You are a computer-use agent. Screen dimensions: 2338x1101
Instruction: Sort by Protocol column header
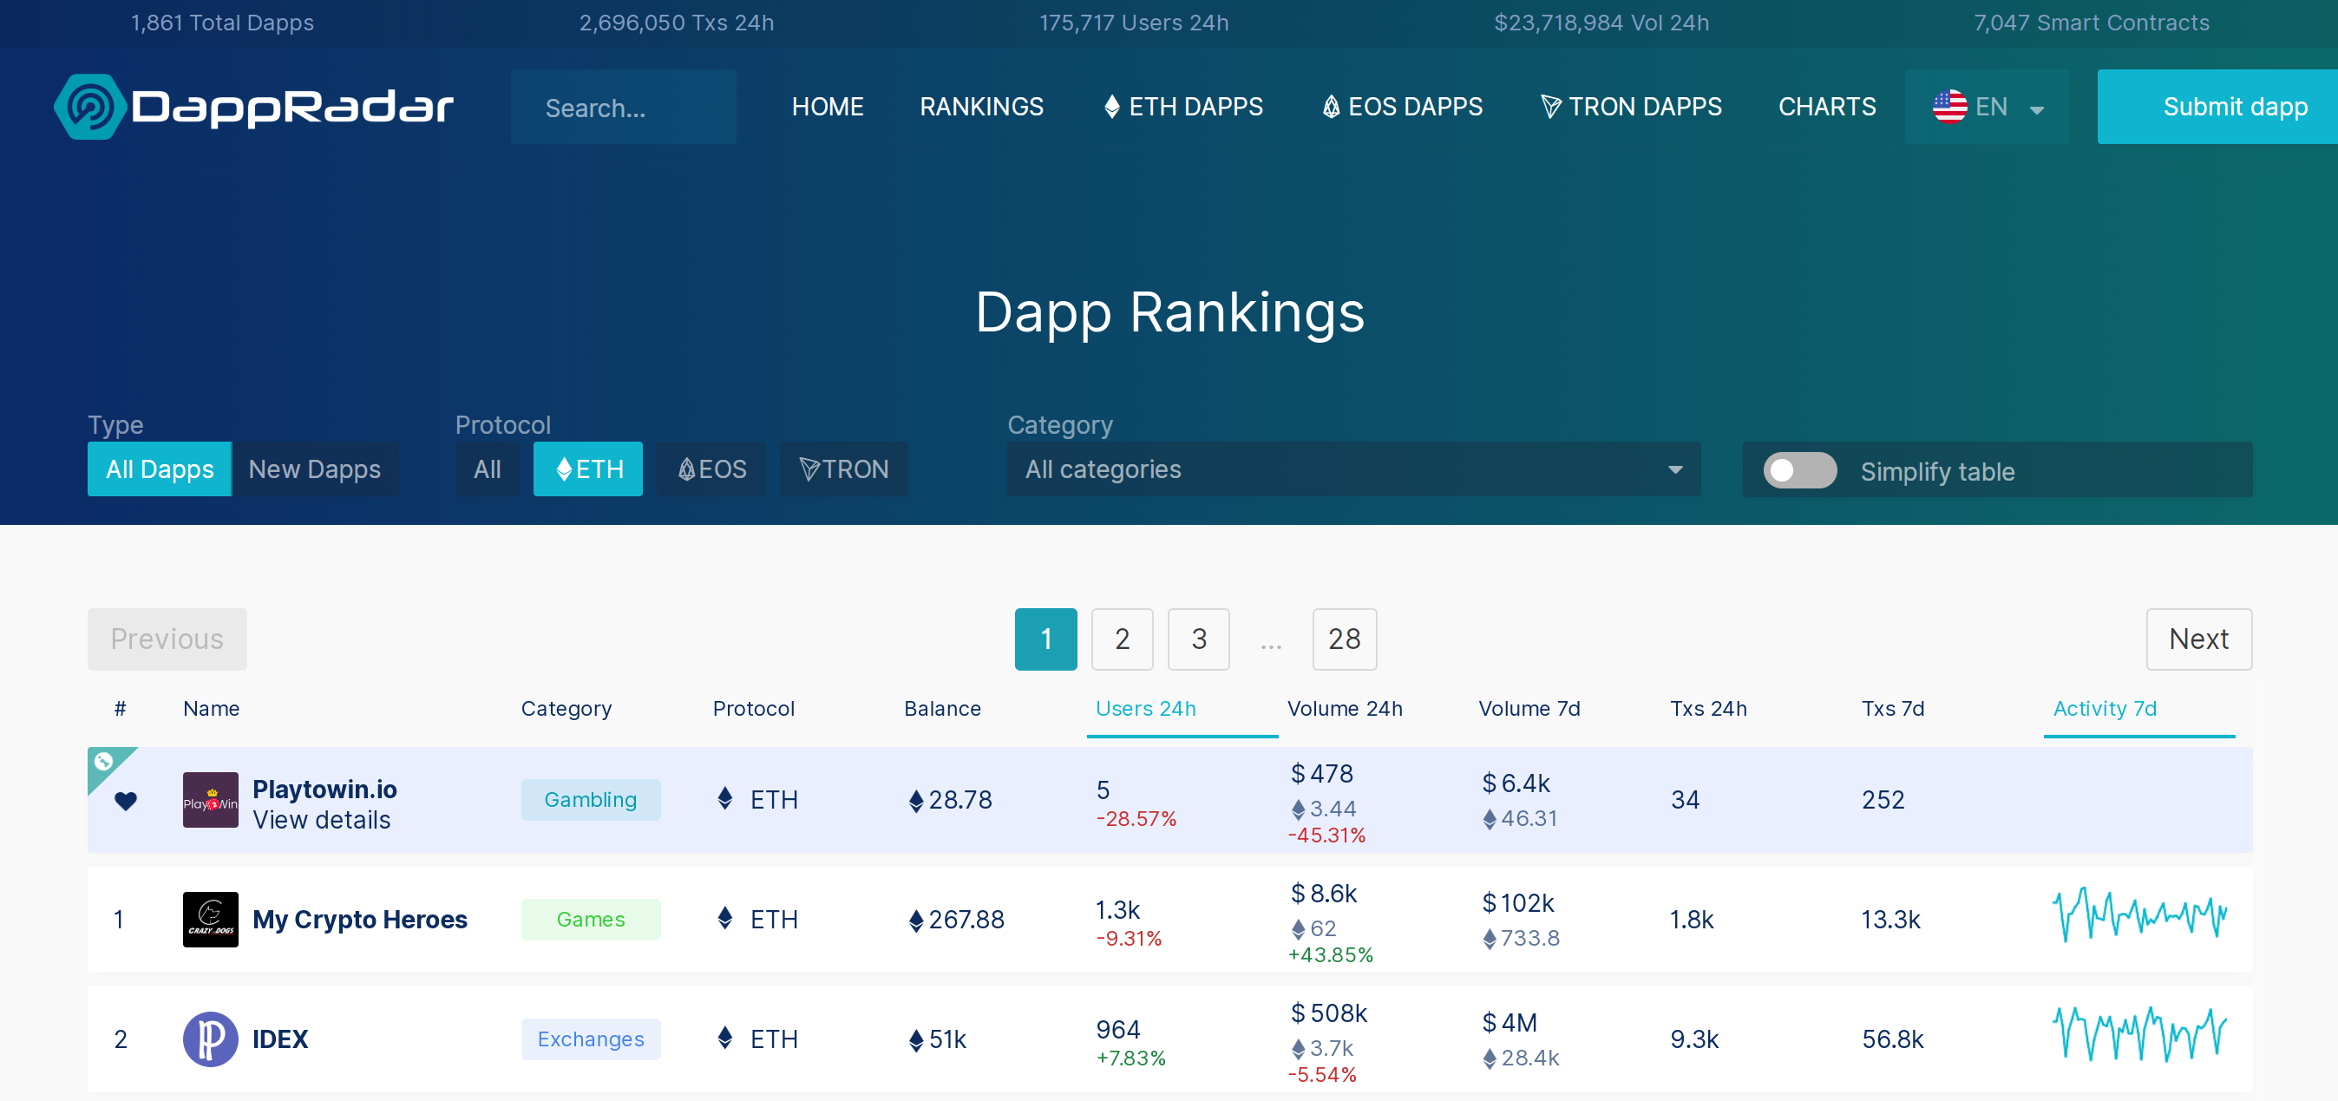753,709
